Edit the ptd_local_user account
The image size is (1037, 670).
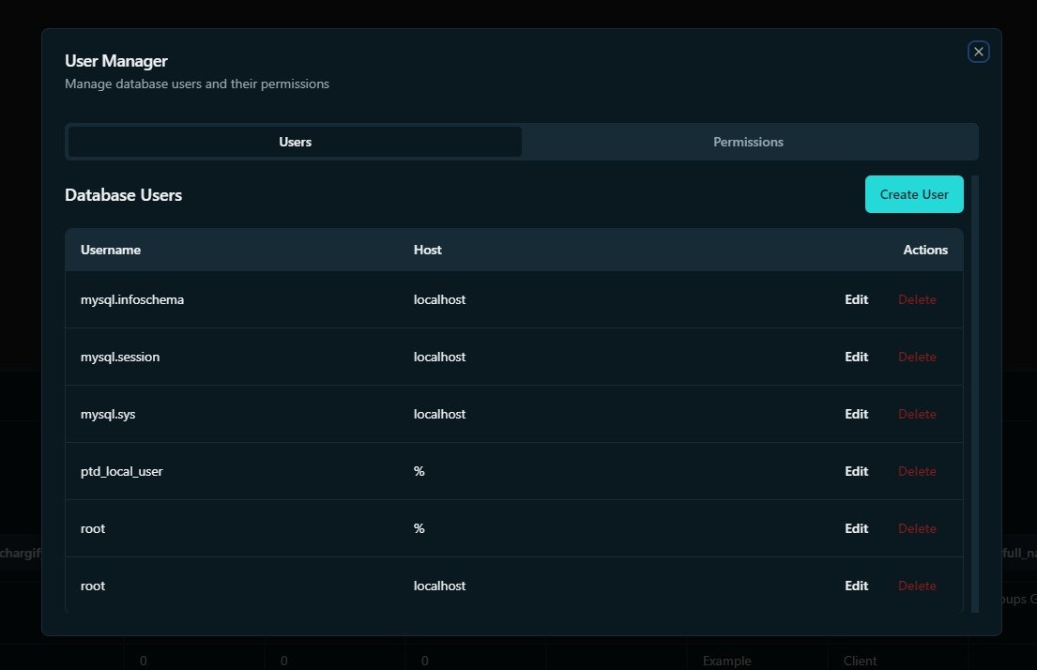tap(855, 471)
